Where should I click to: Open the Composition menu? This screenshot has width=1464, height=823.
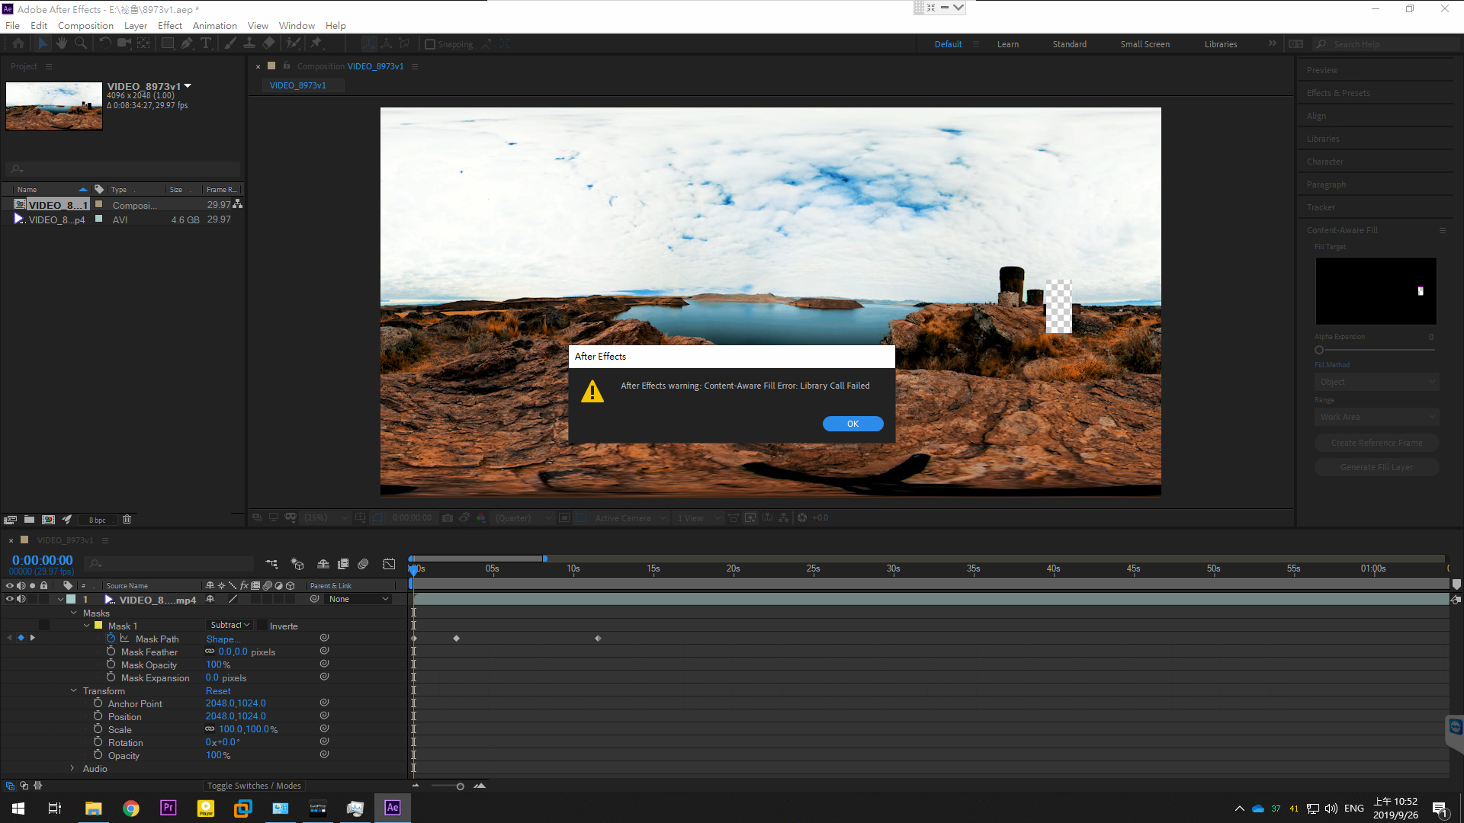(x=85, y=25)
